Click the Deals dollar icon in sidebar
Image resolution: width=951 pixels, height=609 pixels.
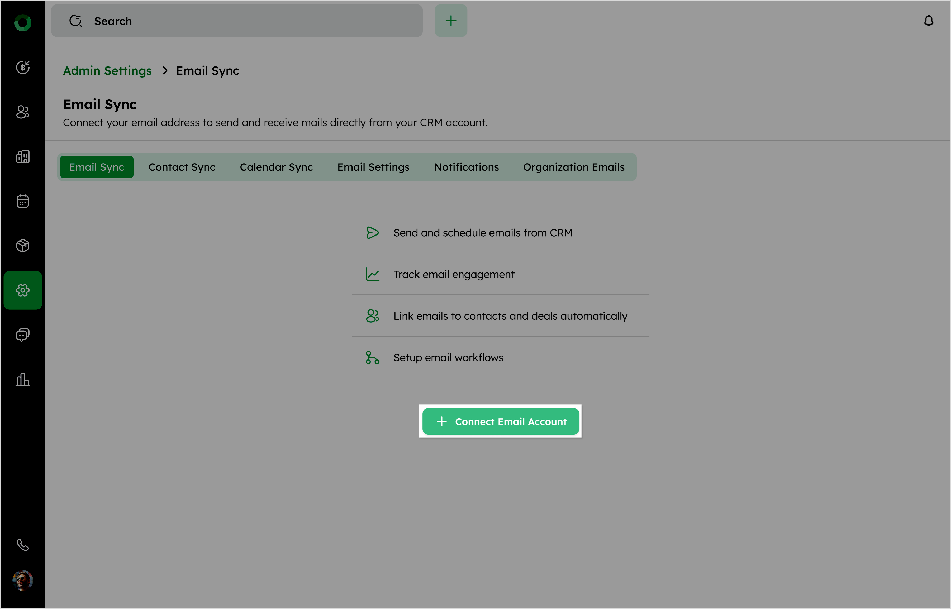[x=22, y=67]
